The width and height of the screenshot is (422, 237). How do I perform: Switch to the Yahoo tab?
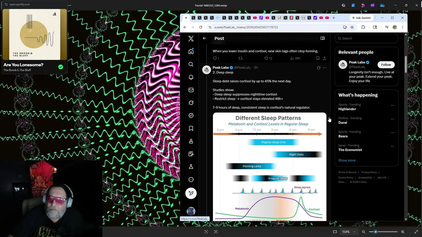(315, 18)
